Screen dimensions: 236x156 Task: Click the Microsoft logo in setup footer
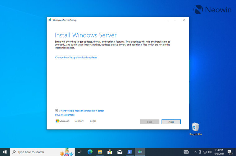[x=63, y=121]
